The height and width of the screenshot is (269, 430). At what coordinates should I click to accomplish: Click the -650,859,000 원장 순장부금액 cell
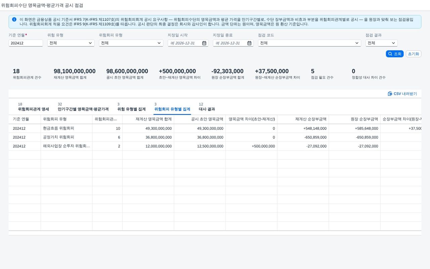[354, 137]
